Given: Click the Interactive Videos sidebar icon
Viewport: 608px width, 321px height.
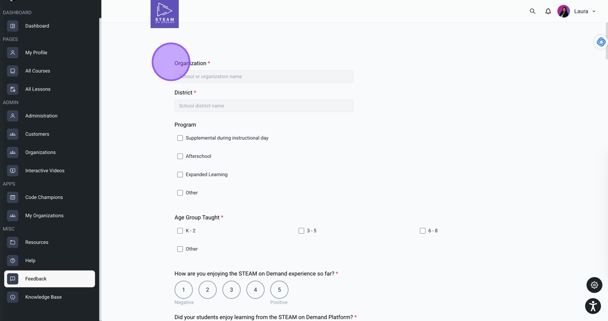Looking at the screenshot, I should point(12,171).
